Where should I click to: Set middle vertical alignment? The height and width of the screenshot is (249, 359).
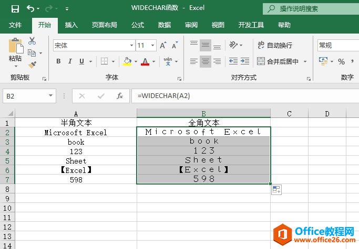pyautogui.click(x=206, y=45)
